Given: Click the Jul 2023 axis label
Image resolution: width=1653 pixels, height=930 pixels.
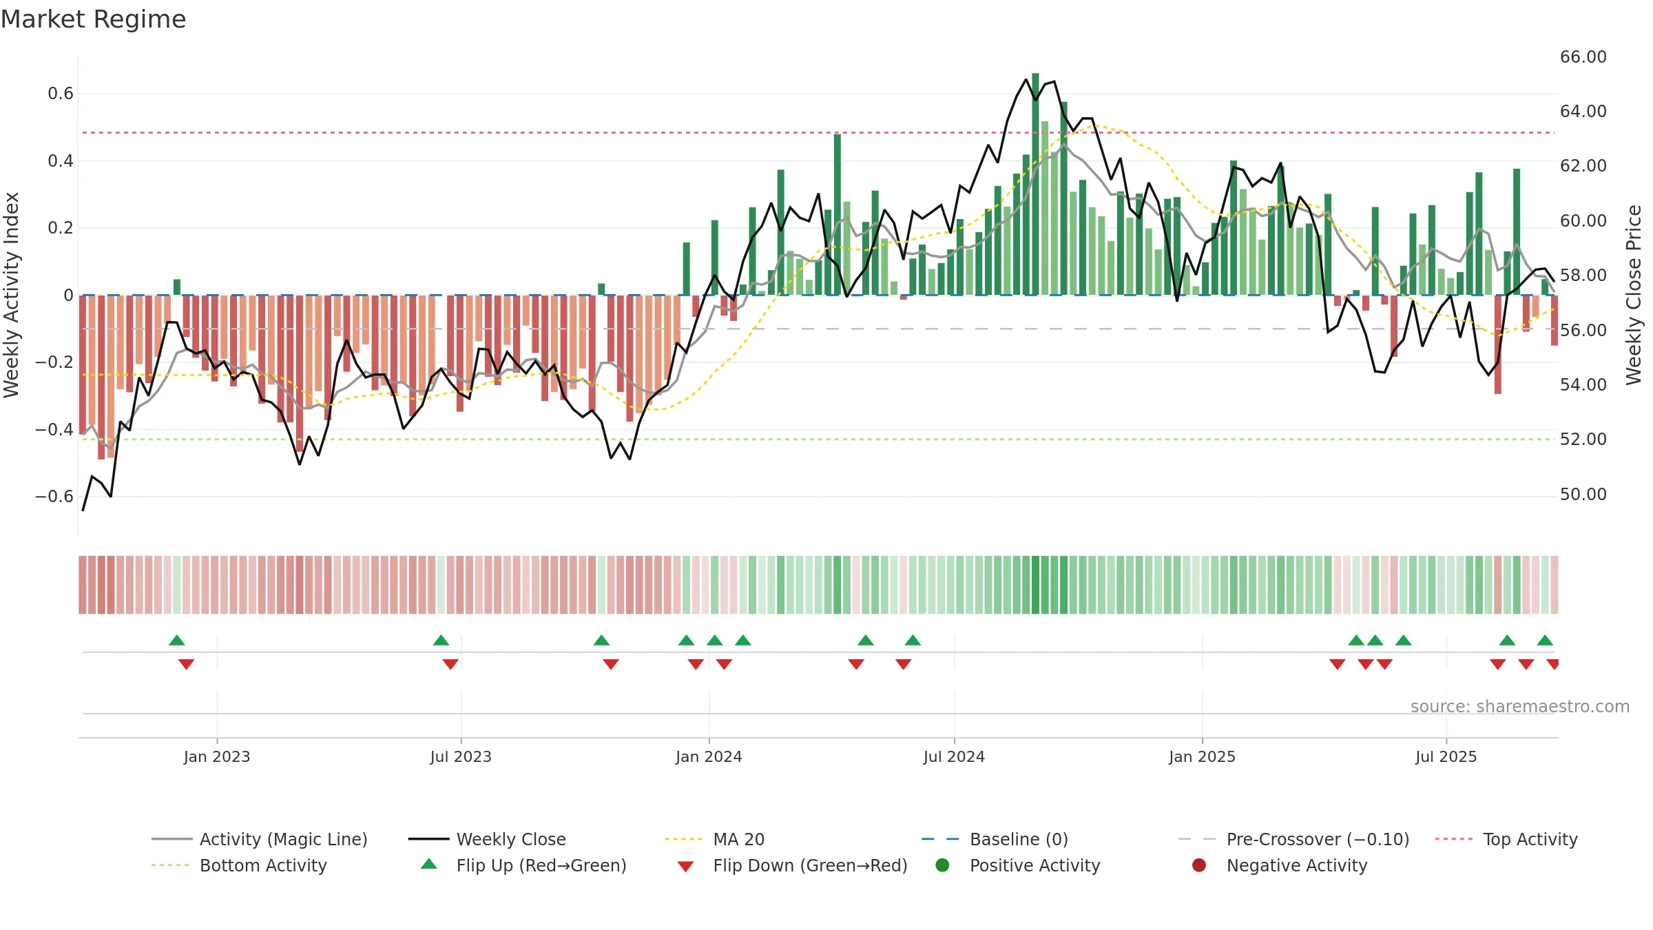Looking at the screenshot, I should click(x=461, y=756).
